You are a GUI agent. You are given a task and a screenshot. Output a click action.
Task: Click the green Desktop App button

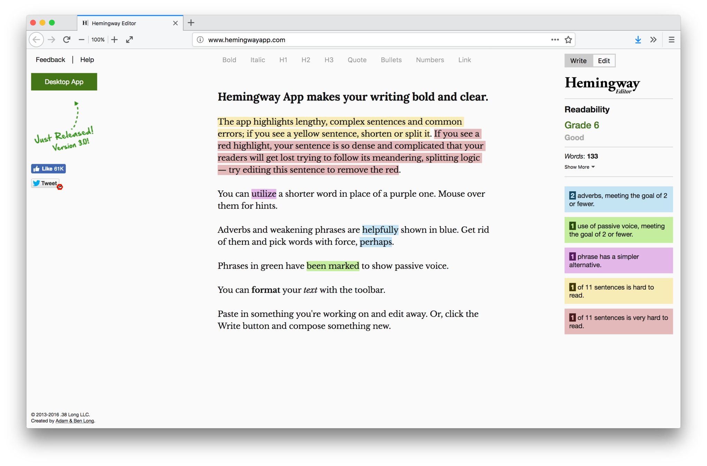tap(64, 82)
